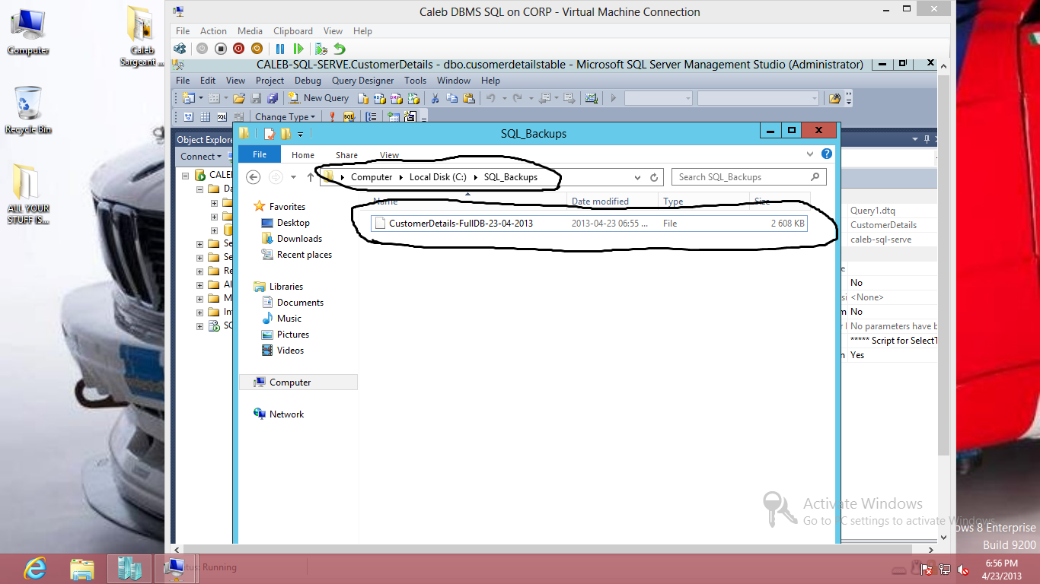This screenshot has width=1040, height=584.
Task: Expand the SQL Server Agent node at bottom of tree
Action: coord(199,326)
